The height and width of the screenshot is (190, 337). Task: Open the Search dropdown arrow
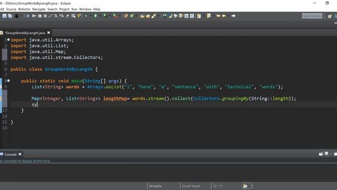[x=158, y=16]
